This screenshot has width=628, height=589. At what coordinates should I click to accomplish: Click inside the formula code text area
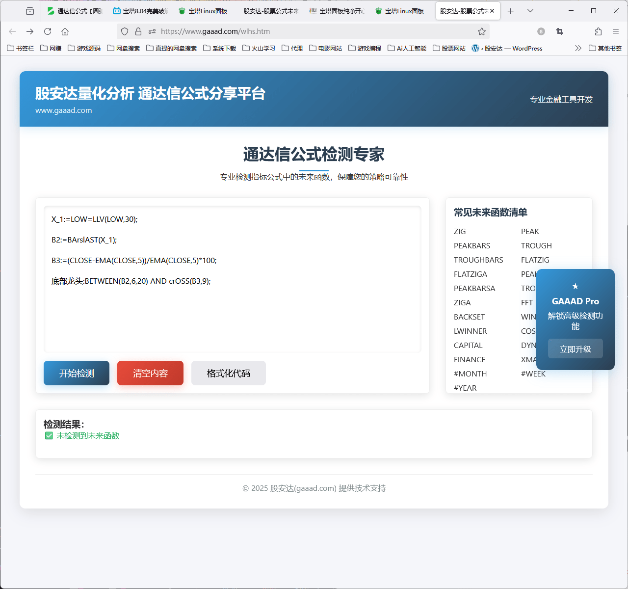233,279
